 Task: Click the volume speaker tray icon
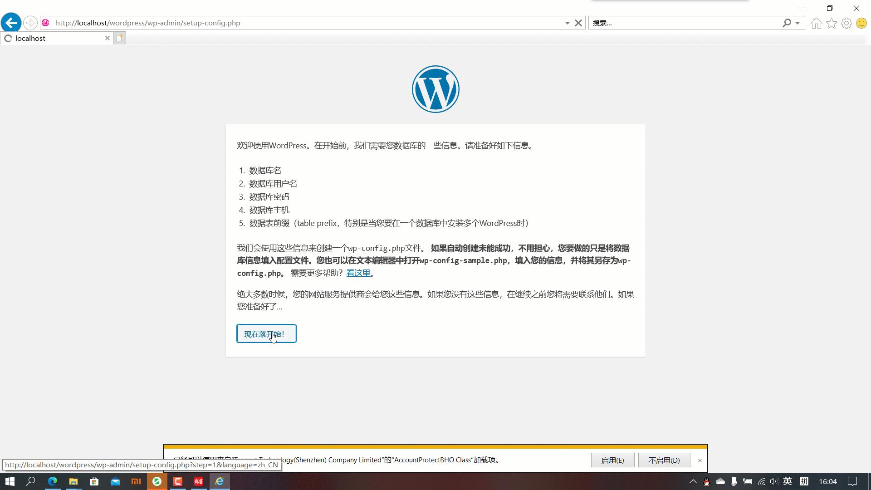click(x=774, y=481)
